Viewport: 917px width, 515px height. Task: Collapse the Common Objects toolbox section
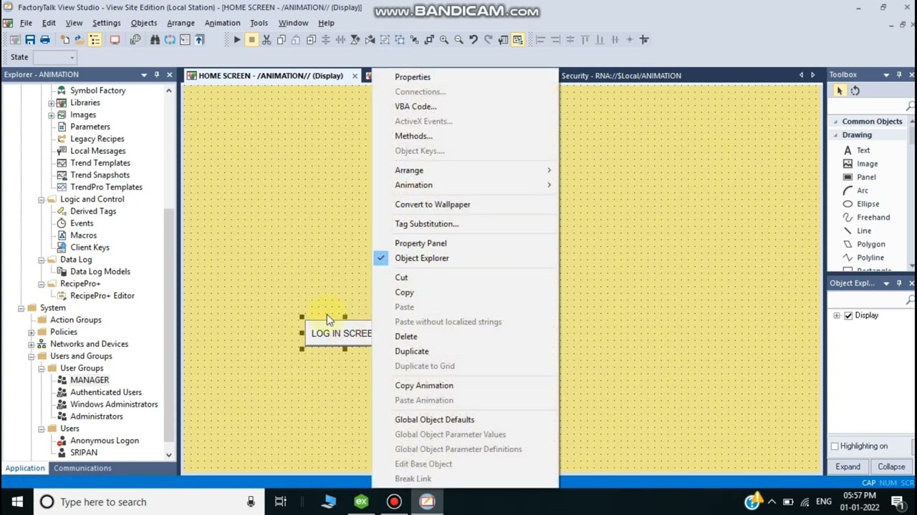point(835,122)
